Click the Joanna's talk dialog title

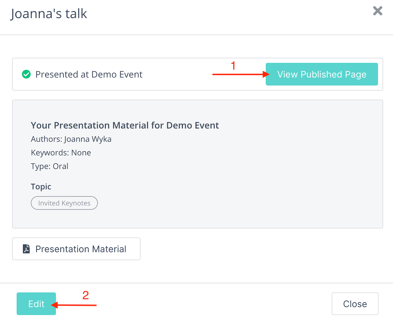pyautogui.click(x=49, y=14)
